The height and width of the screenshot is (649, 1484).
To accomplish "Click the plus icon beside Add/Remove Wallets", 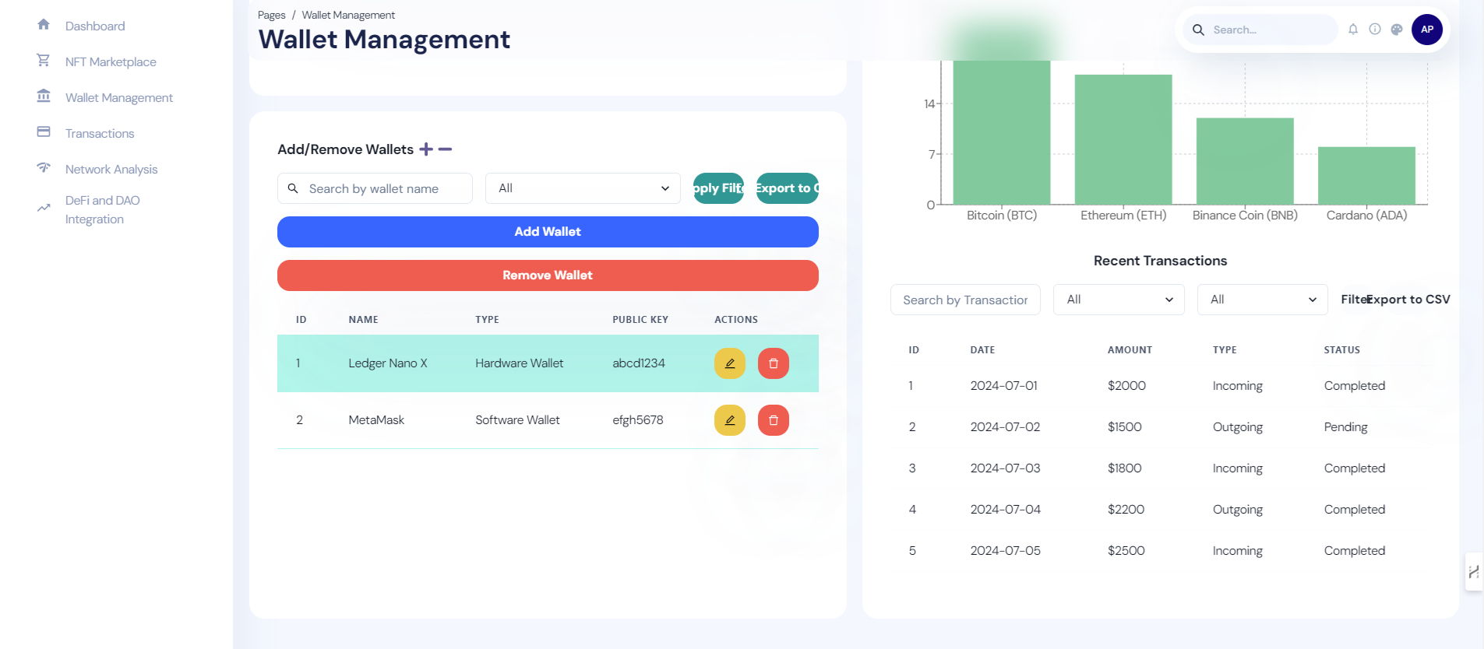I will [x=426, y=149].
